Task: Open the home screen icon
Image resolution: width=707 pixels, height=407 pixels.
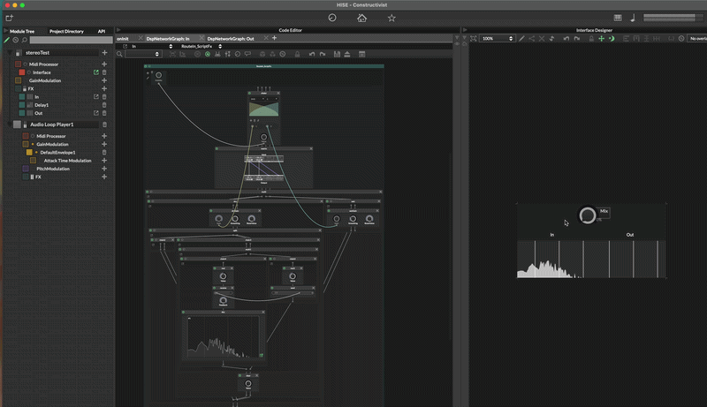Action: (x=361, y=18)
